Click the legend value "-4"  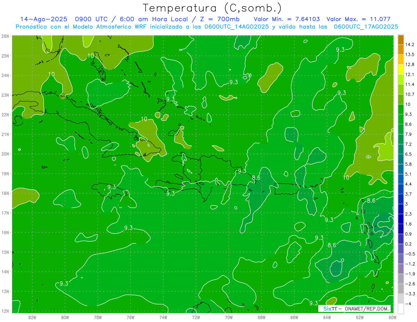tap(408, 304)
